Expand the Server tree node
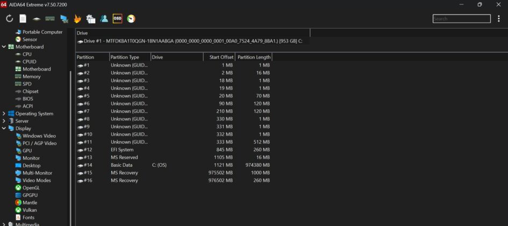This screenshot has width=508, height=226. pos(4,121)
